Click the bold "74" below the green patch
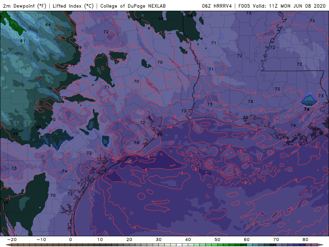The height and width of the screenshot is (247, 329). (x=306, y=109)
